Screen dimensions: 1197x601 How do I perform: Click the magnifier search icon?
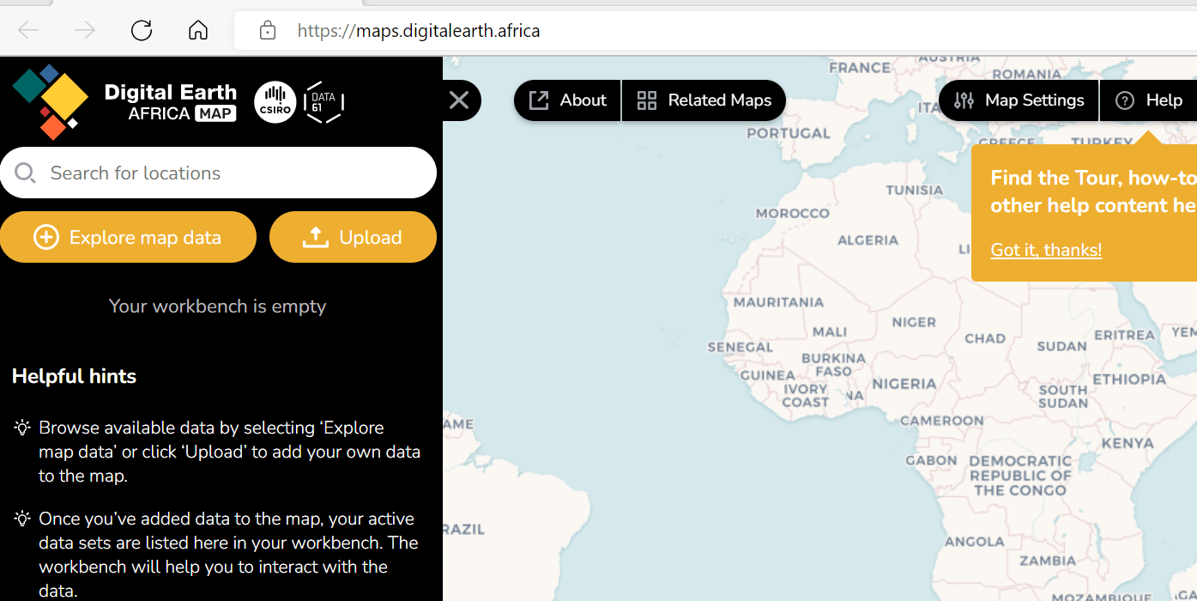point(26,173)
